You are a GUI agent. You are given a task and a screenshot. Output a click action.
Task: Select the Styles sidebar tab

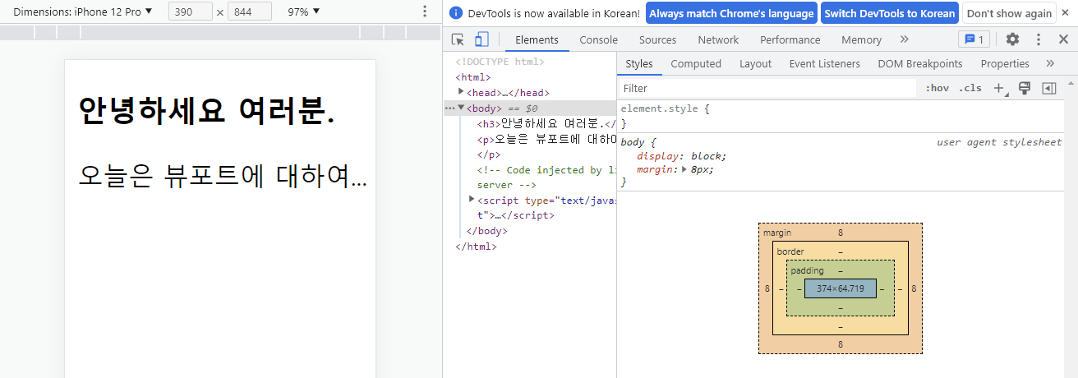638,63
